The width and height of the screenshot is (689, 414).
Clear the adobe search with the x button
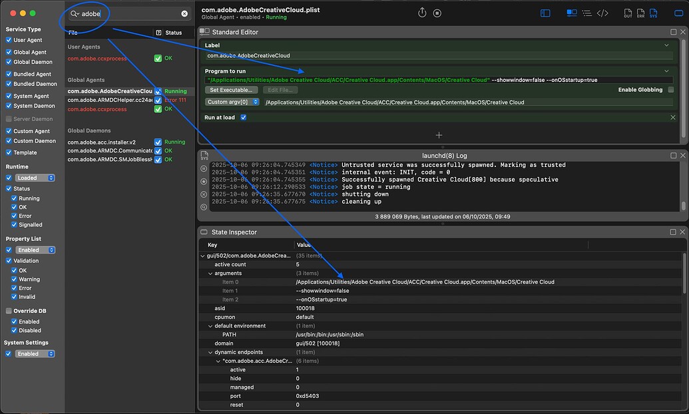click(x=185, y=13)
